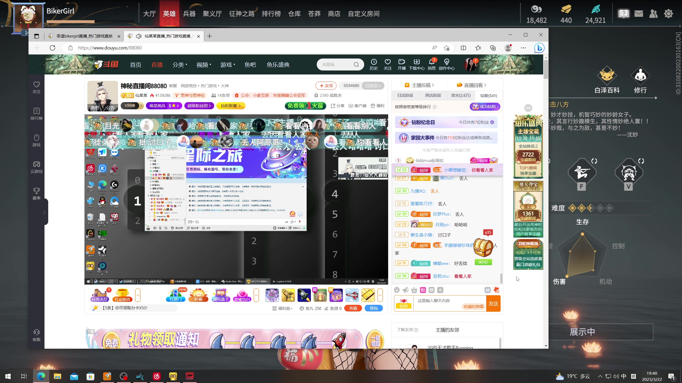
Task: Select 排行榜 in game top menu
Action: coord(271,14)
